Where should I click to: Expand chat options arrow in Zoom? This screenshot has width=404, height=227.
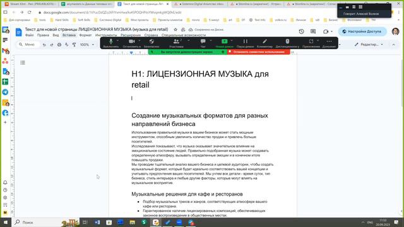click(x=211, y=40)
